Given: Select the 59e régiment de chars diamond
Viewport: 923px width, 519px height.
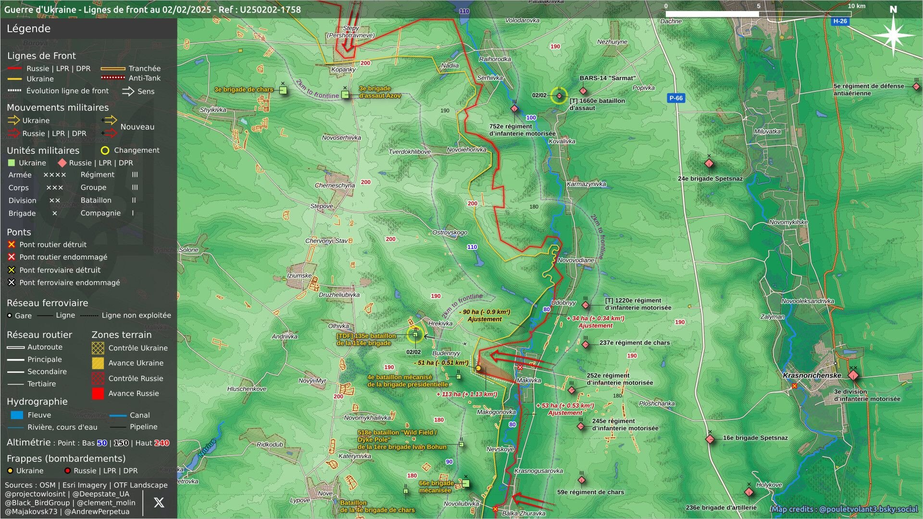Looking at the screenshot, I should 582,480.
